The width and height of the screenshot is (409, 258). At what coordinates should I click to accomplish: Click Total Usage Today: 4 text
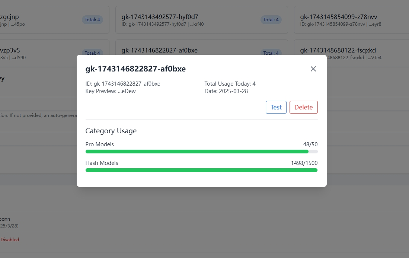click(230, 84)
